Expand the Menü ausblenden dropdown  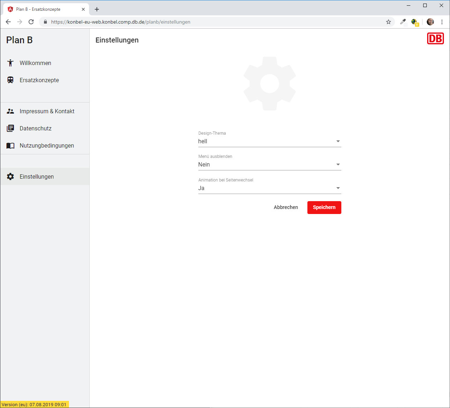269,165
